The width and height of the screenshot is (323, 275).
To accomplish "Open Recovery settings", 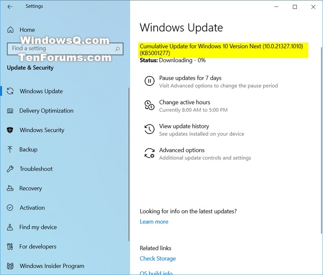I will (31, 188).
